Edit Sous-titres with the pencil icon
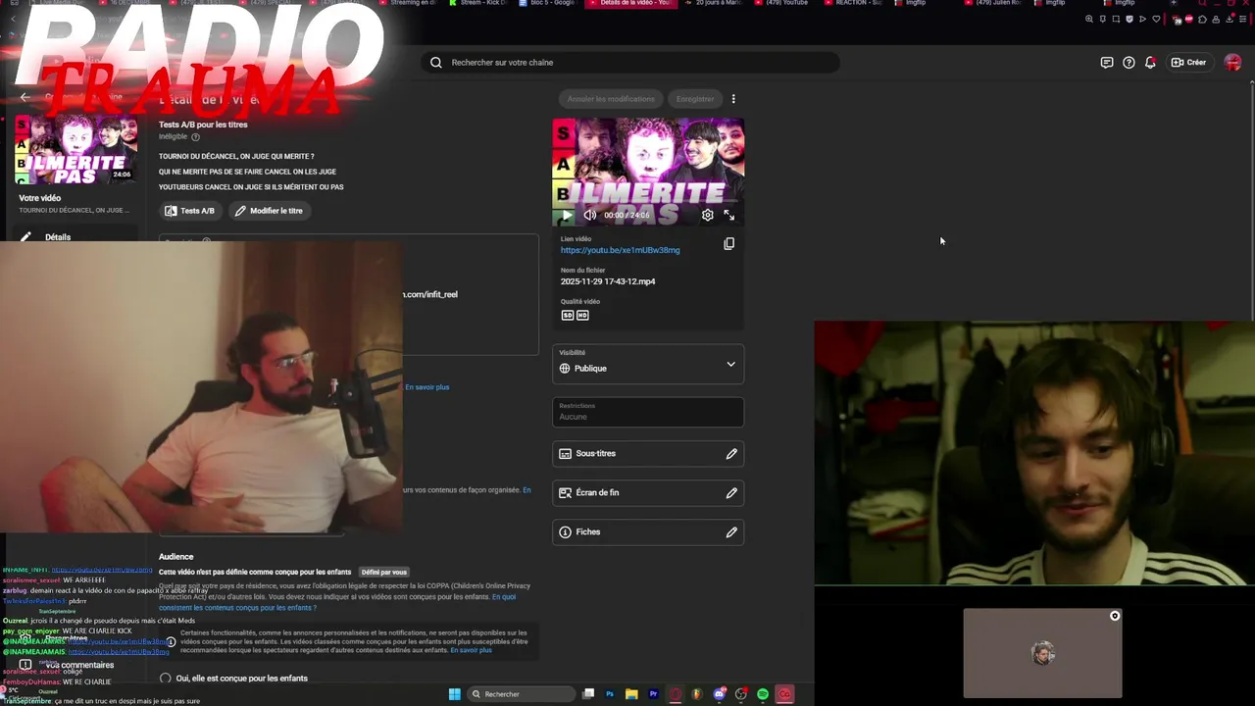 pyautogui.click(x=731, y=454)
